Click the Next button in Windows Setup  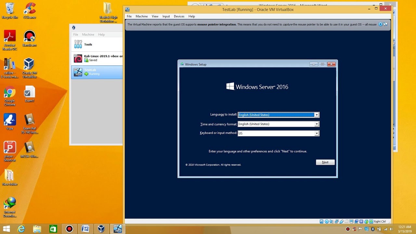[325, 162]
